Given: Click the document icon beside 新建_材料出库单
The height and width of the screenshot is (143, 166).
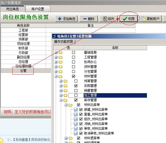Looking at the screenshot, I should coord(76,110).
